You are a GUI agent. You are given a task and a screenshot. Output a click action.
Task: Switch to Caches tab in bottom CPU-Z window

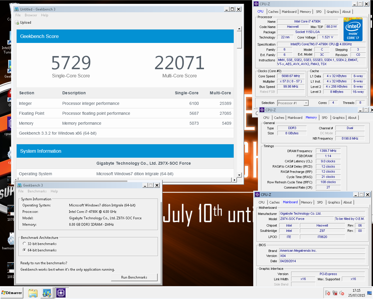pos(275,202)
